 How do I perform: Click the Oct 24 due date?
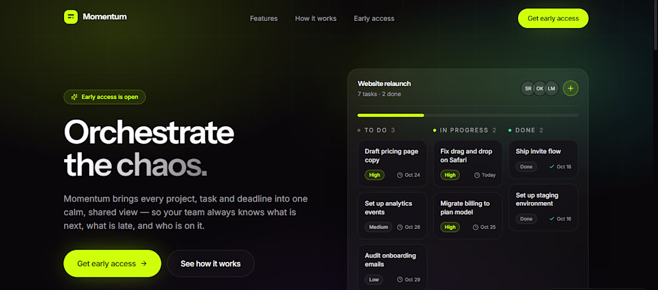coord(412,175)
